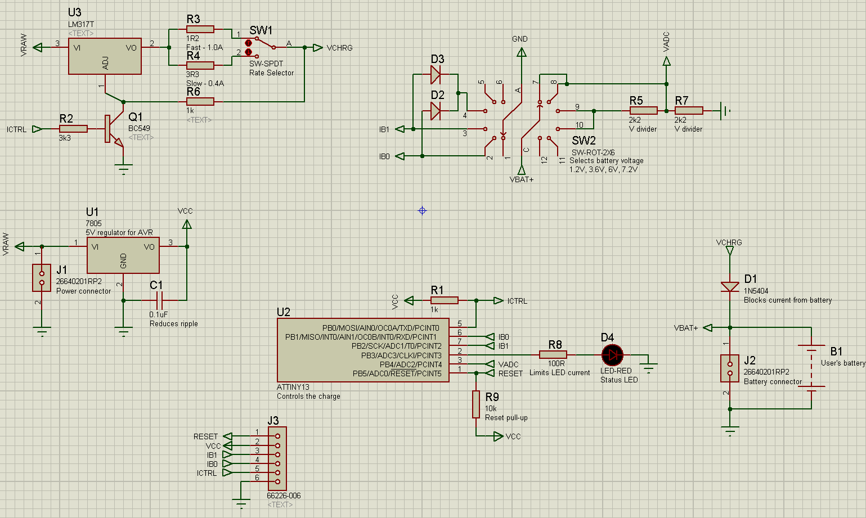The width and height of the screenshot is (866, 518).
Task: Click the J1 power connector body
Action: click(x=42, y=277)
